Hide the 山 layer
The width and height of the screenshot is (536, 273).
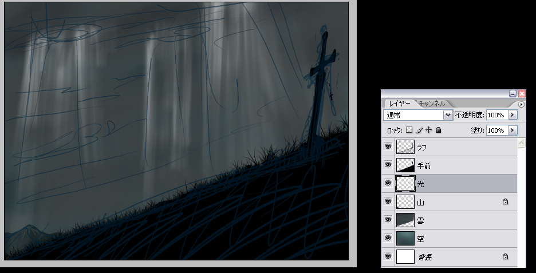(388, 201)
